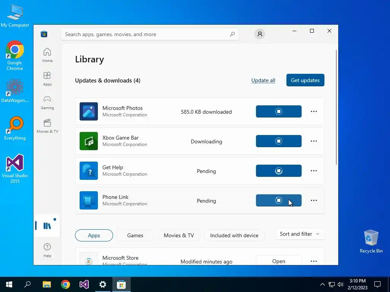Go to Gaming in the sidebar

47,102
